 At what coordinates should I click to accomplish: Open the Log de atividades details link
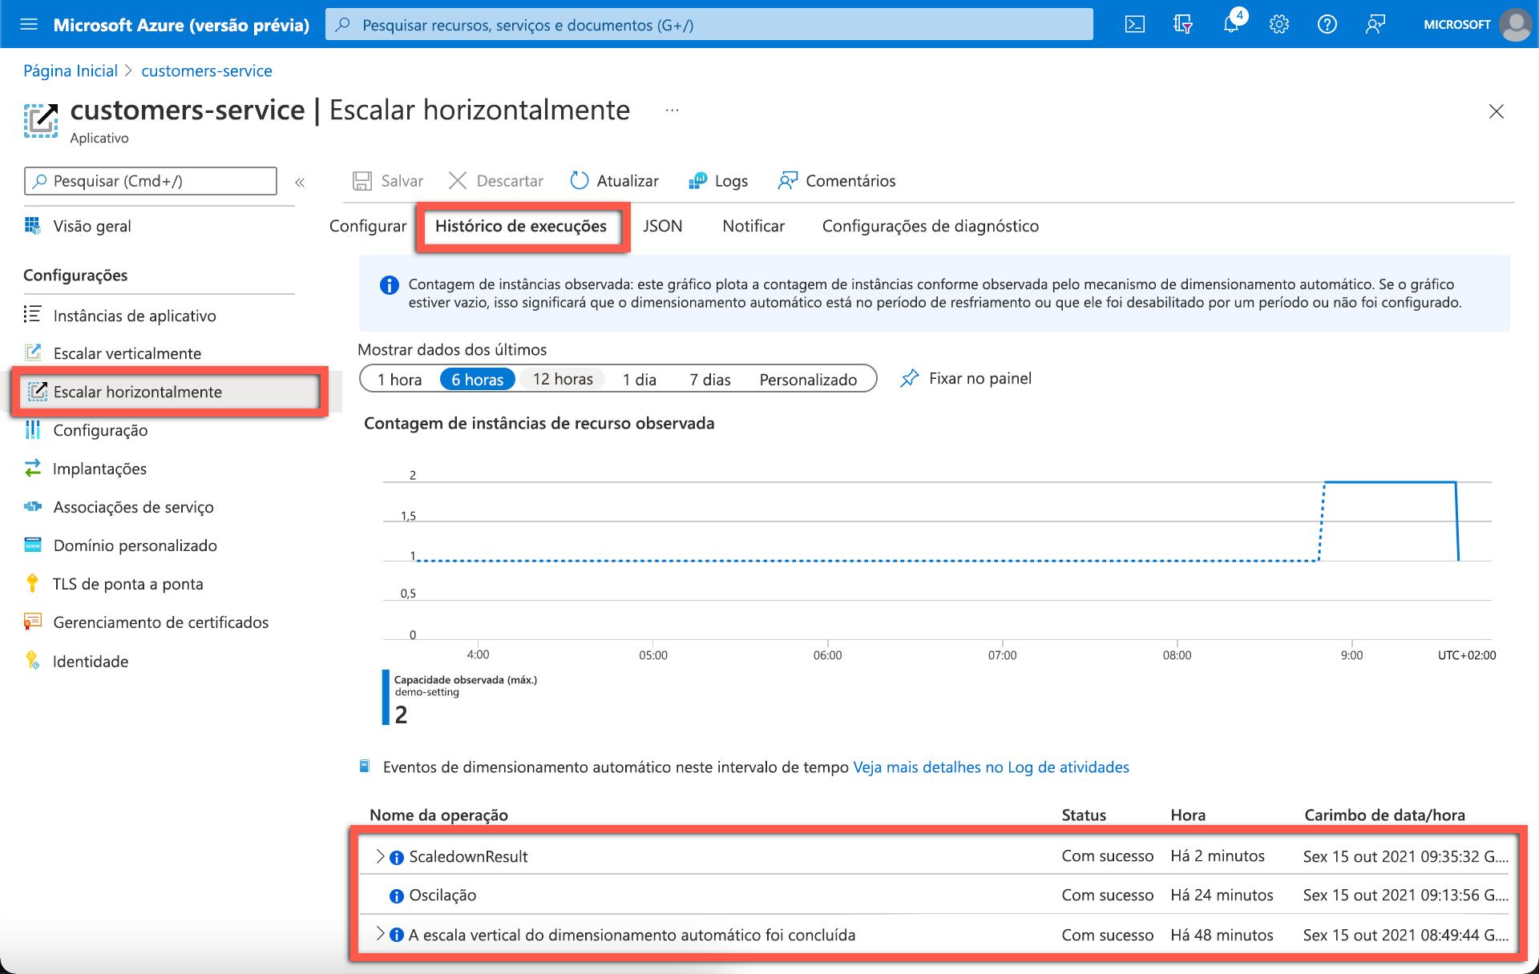pyautogui.click(x=991, y=767)
